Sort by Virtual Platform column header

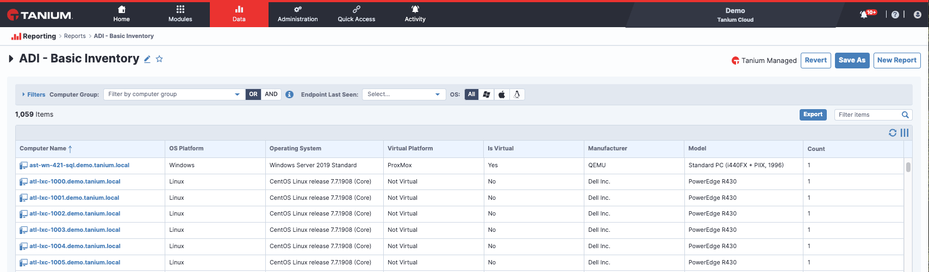pos(410,148)
